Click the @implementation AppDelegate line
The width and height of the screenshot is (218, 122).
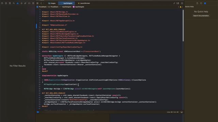(x=55, y=76)
